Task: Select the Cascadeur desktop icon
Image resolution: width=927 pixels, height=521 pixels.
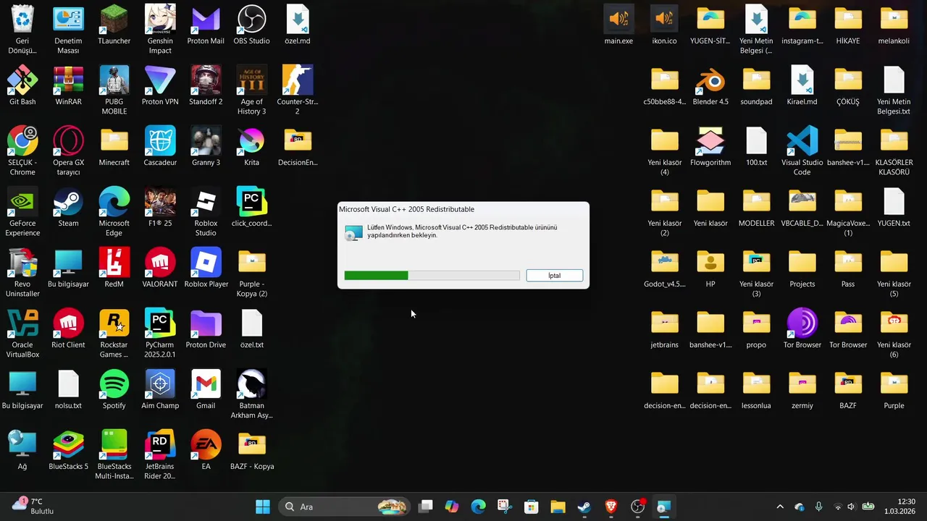Action: point(160,146)
